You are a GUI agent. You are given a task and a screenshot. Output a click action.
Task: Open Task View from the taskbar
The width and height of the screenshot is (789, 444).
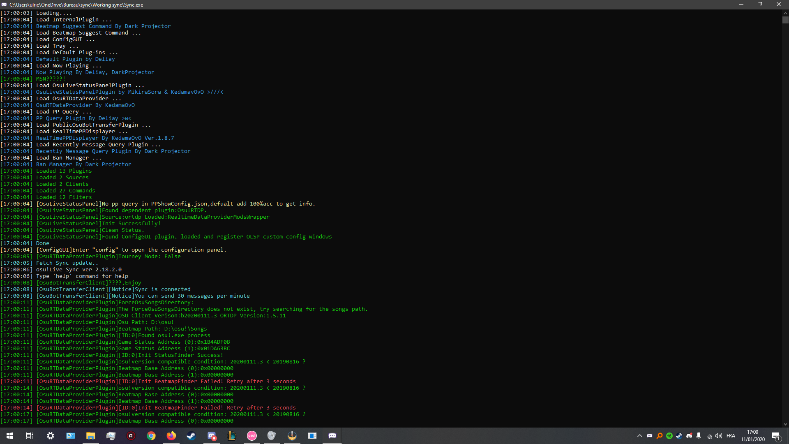[30, 436]
